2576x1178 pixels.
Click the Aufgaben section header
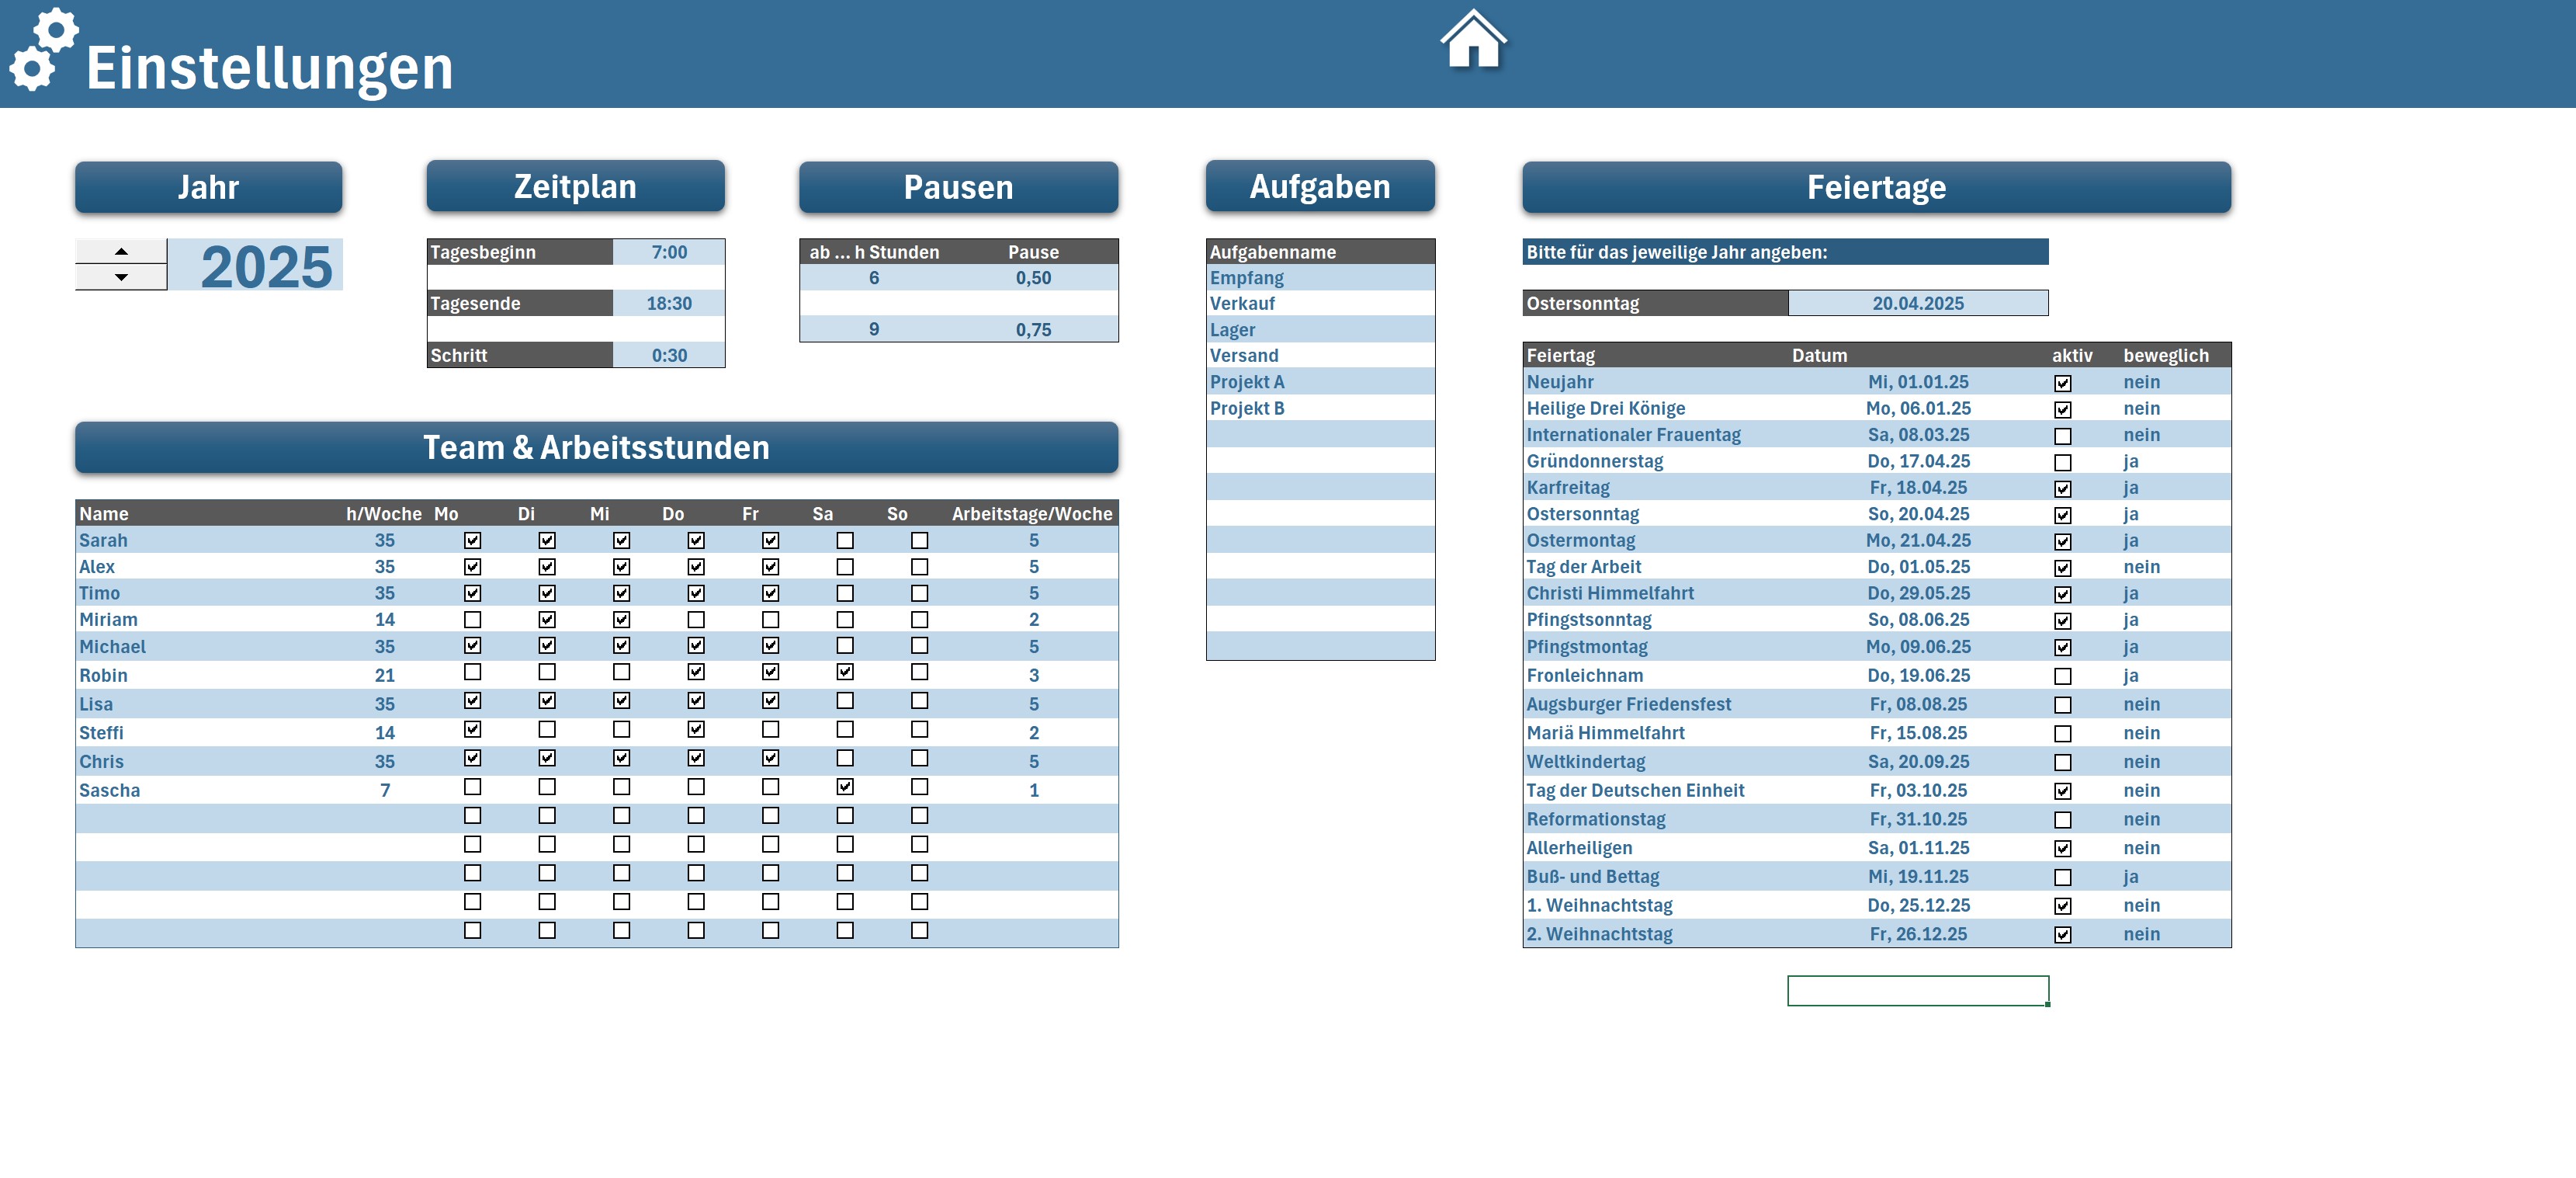[1319, 187]
